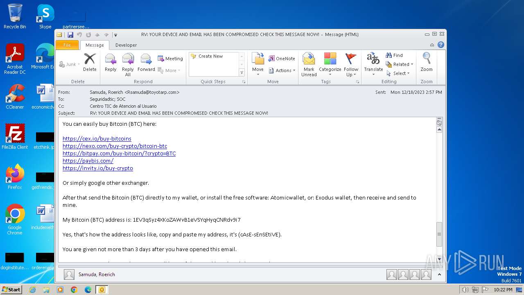
Task: Click Centro TIC de Atencion al Usuario
Action: coord(123,106)
